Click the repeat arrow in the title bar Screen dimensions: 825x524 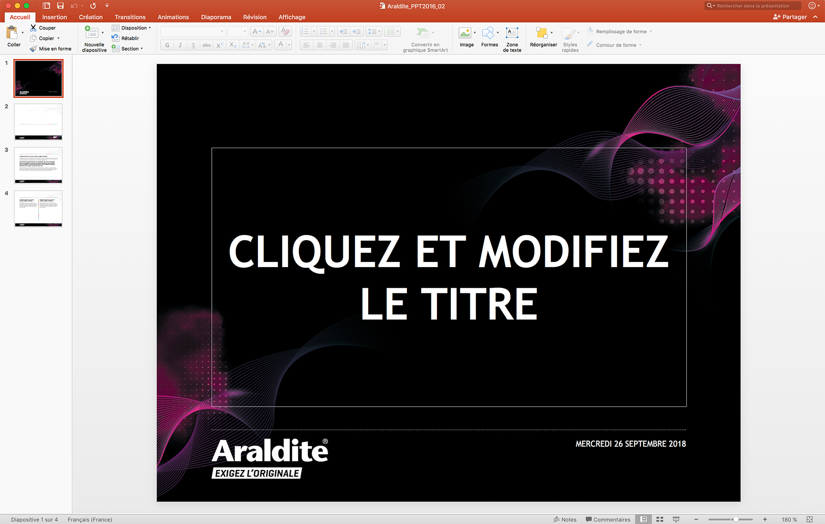93,6
